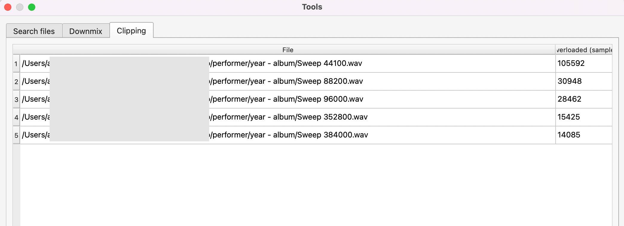The image size is (624, 226).
Task: Click the 14085 overloaded samples cell
Action: click(584, 135)
